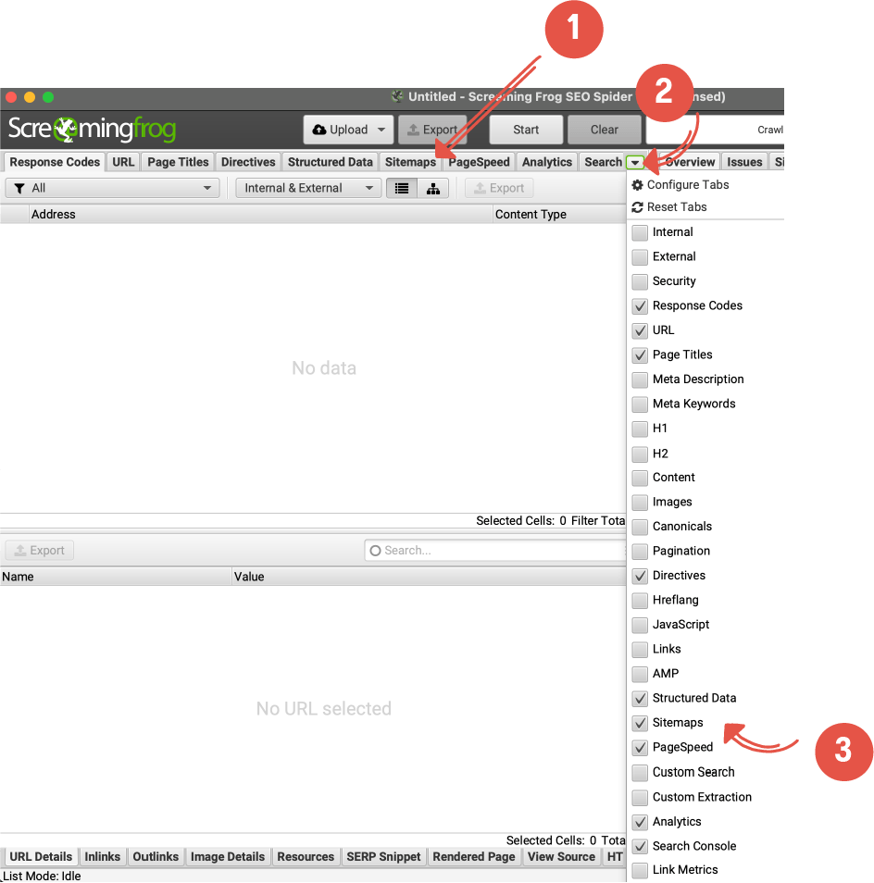Enable the H1 tab checkbox
The width and height of the screenshot is (874, 883).
coord(640,429)
